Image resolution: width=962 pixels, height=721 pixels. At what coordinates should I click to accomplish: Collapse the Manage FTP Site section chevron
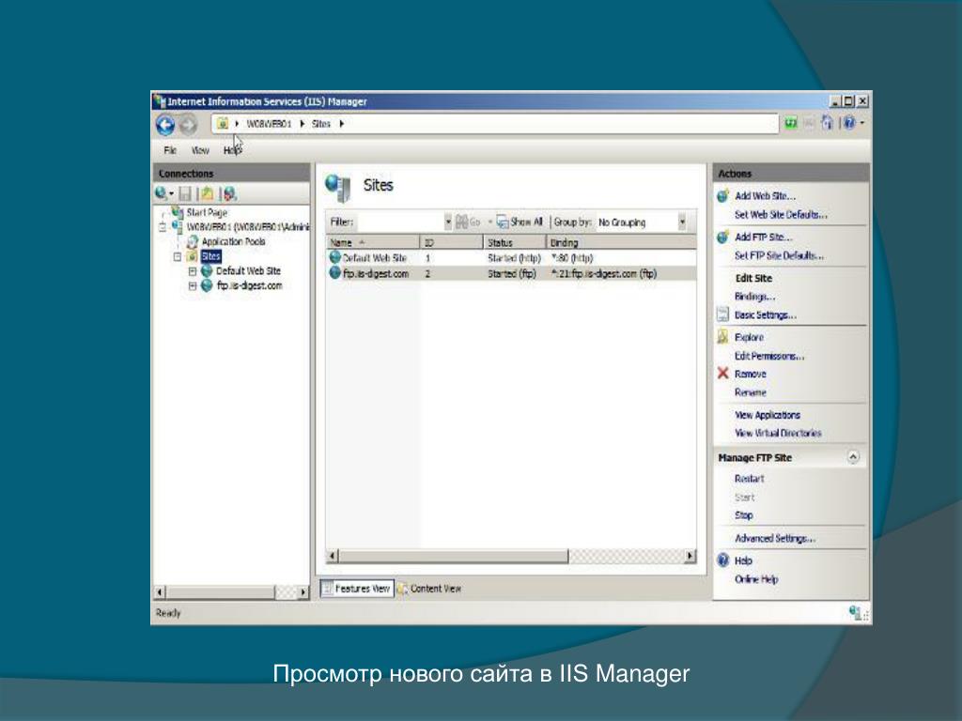point(853,457)
